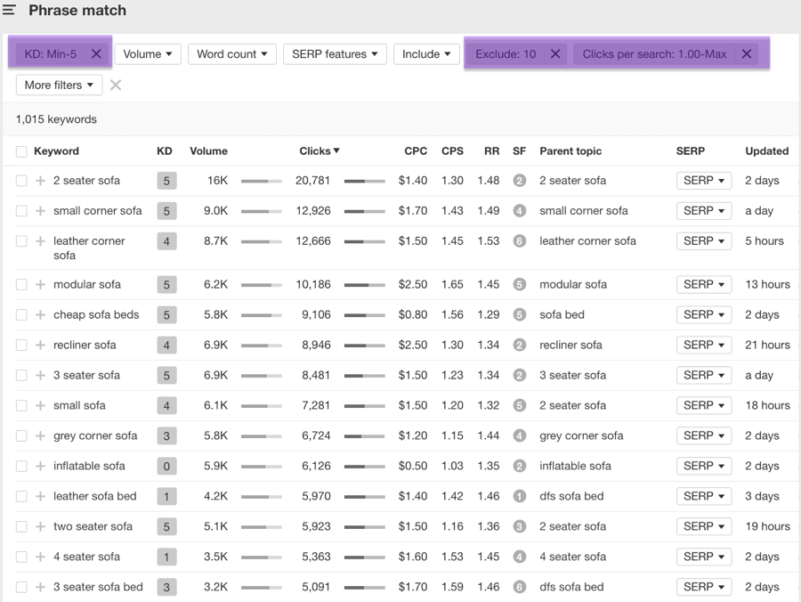The height and width of the screenshot is (602, 801).
Task: Check the box for 'small corner sofa'
Action: coord(21,211)
